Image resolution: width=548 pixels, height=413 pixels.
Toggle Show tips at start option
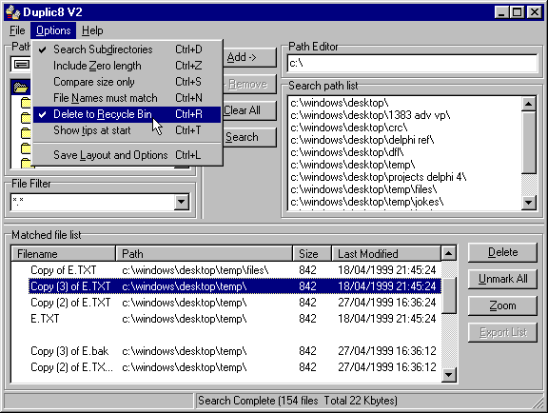[x=127, y=130]
